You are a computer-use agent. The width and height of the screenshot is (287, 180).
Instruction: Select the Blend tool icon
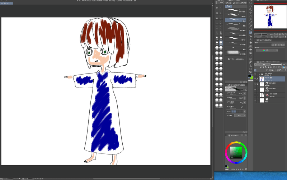(250, 46)
